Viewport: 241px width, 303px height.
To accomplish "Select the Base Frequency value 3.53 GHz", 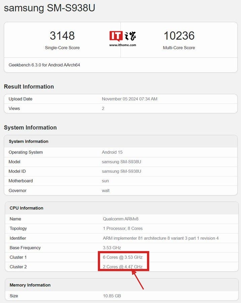I will pyautogui.click(x=112, y=248).
